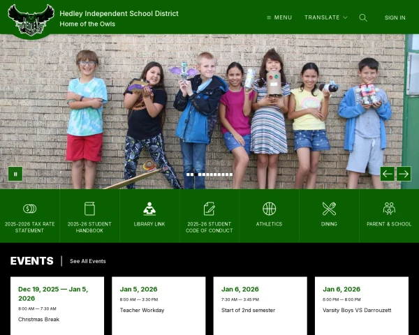Click the LIBRARY LINK text
This screenshot has width=419, height=335.
[x=149, y=224]
